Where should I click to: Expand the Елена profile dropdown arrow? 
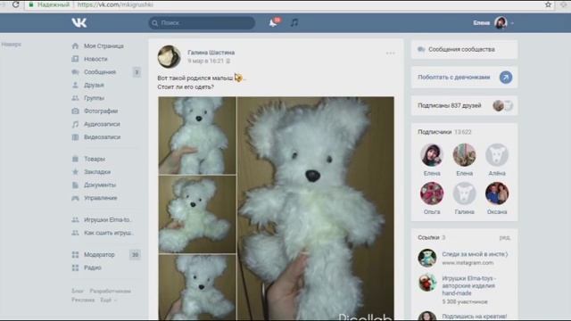pyautogui.click(x=512, y=23)
